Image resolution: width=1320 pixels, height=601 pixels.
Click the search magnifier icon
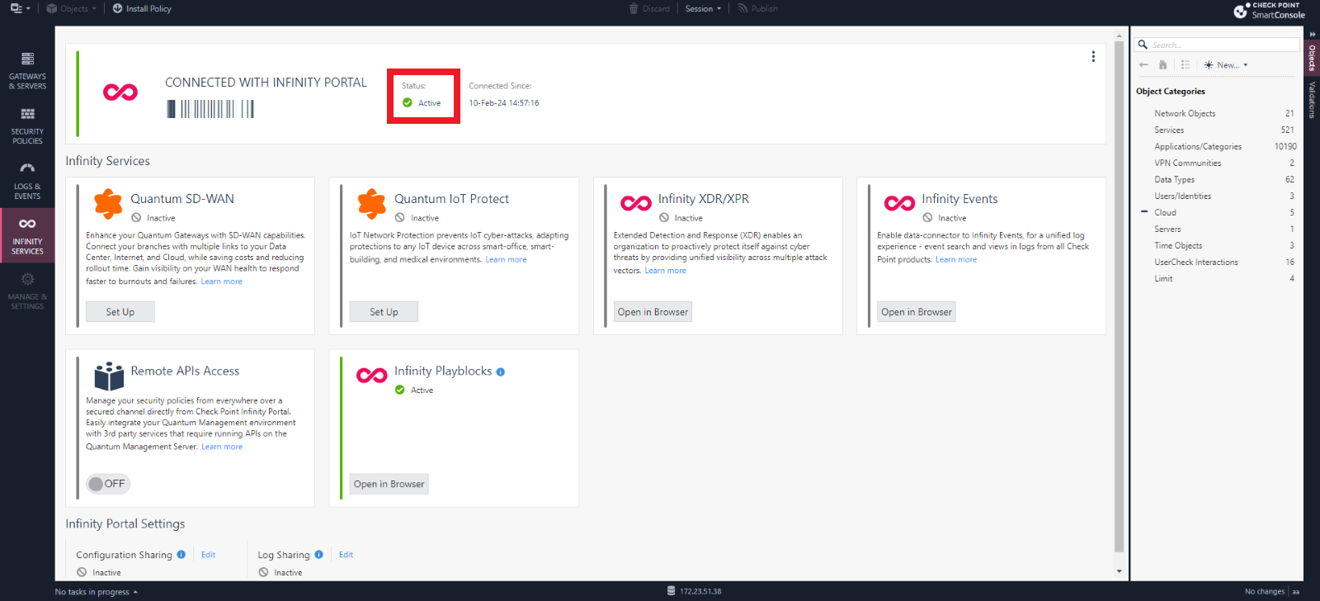point(1143,45)
